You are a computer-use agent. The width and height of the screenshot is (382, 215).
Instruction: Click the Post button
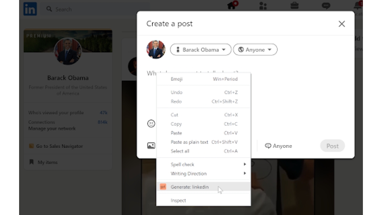click(332, 146)
